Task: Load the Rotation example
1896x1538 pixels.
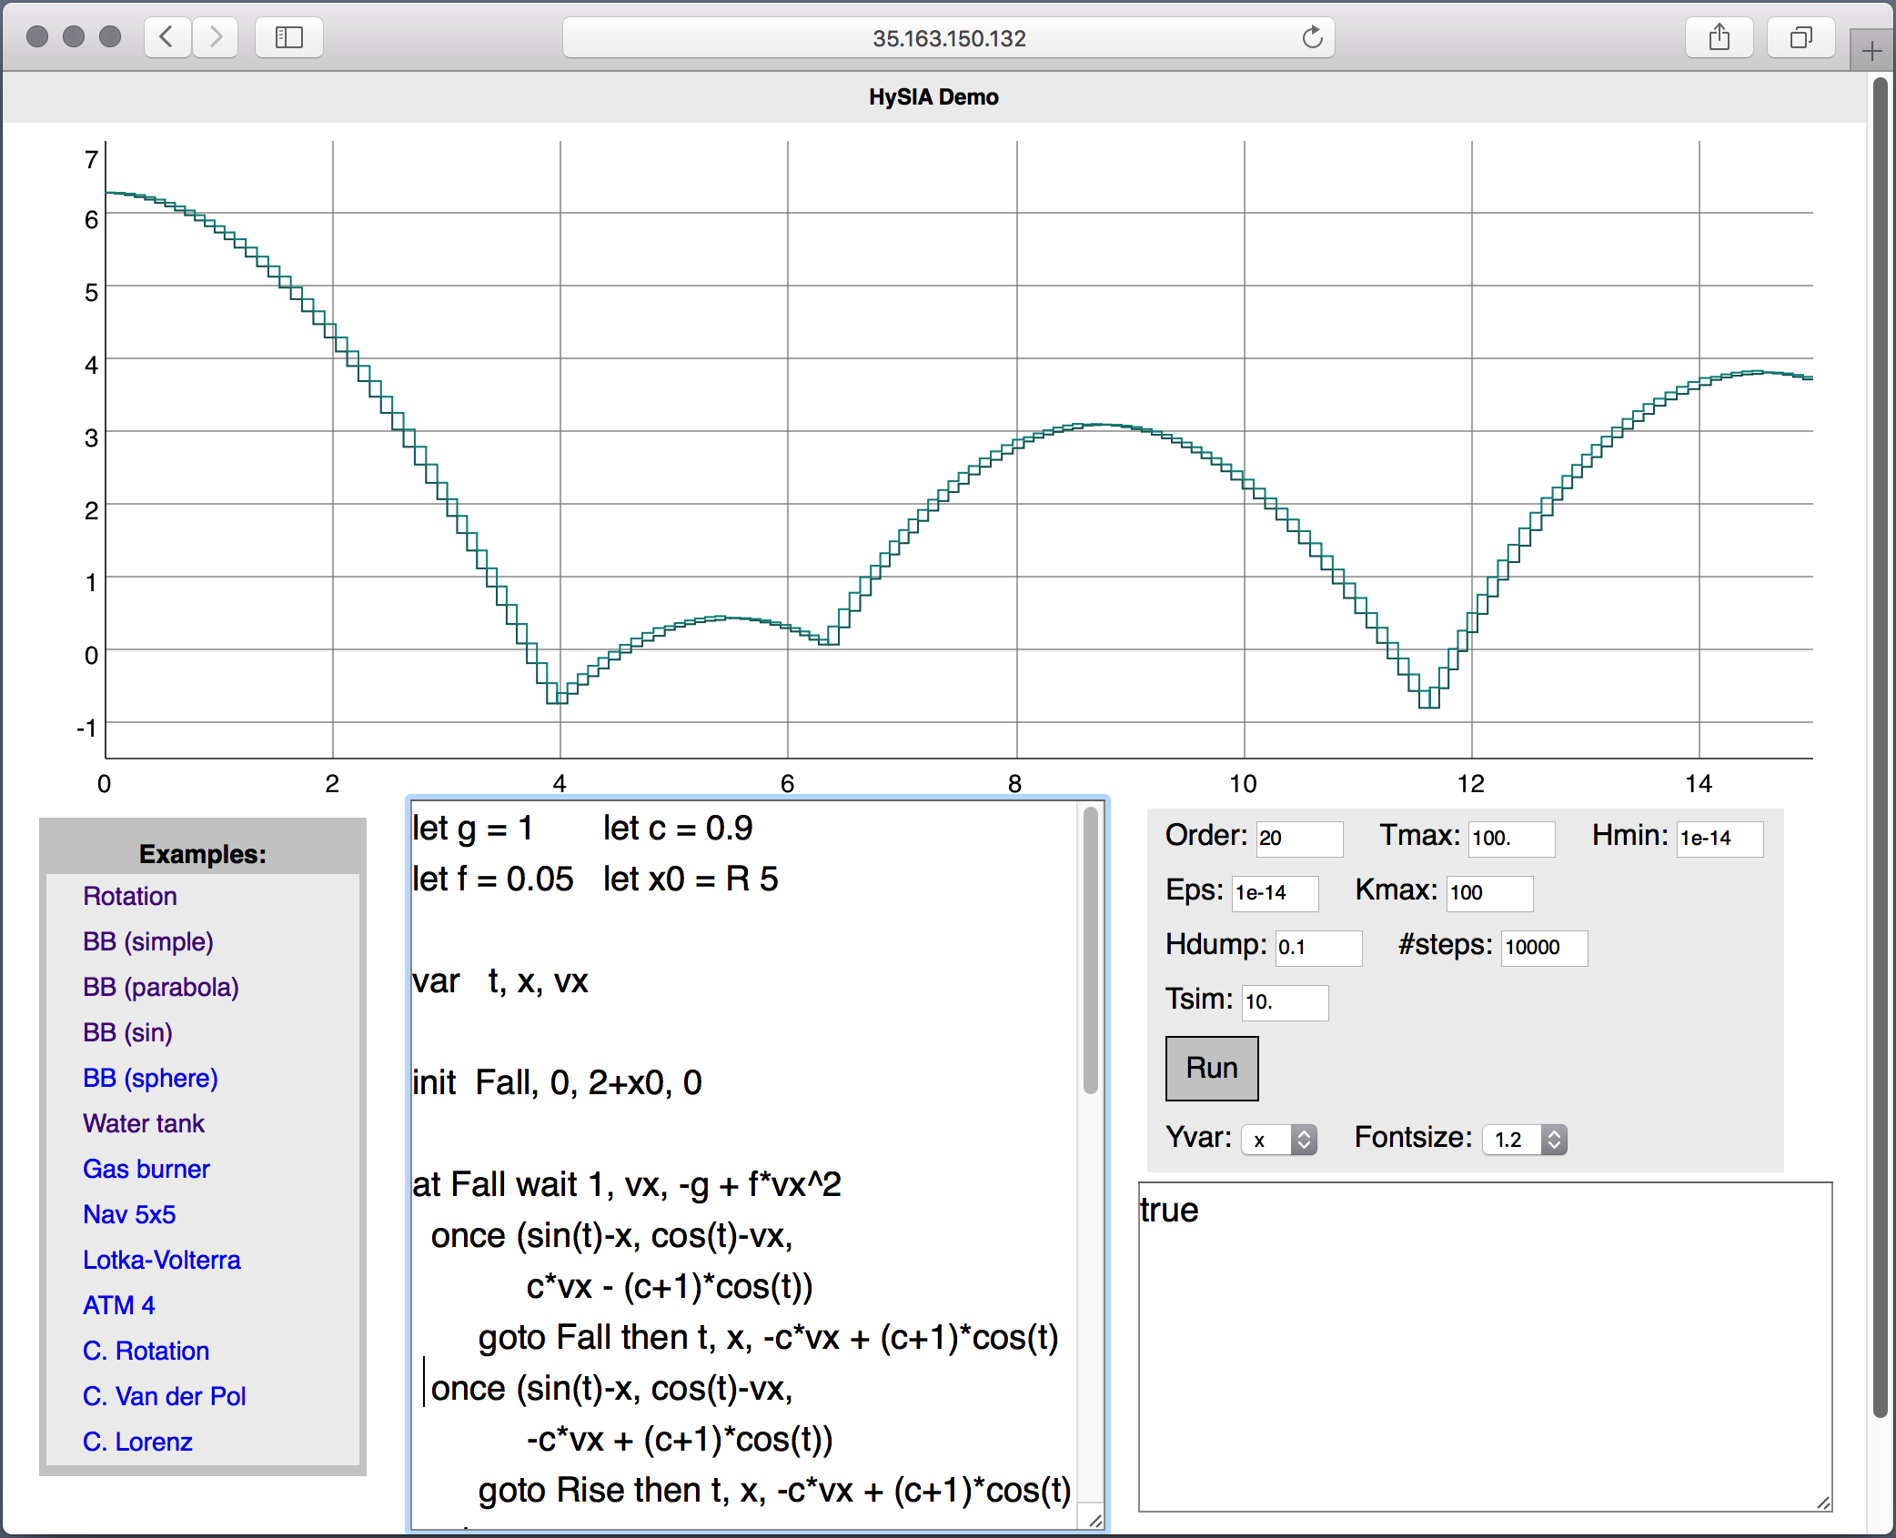Action: (130, 896)
